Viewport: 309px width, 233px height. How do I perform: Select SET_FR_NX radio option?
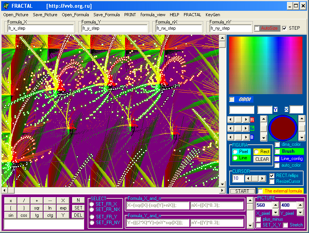(x=92, y=209)
